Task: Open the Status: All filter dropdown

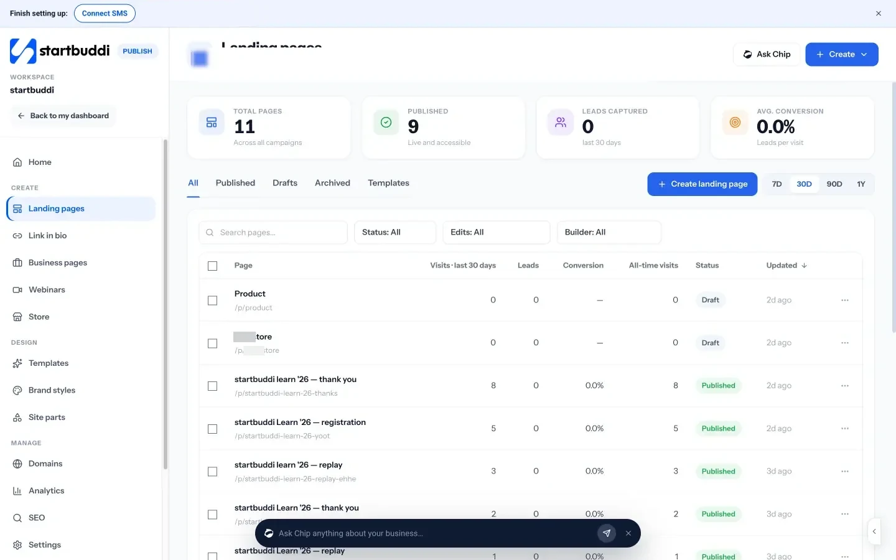Action: point(395,232)
